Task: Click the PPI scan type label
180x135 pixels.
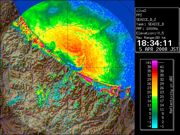Action: point(139,15)
